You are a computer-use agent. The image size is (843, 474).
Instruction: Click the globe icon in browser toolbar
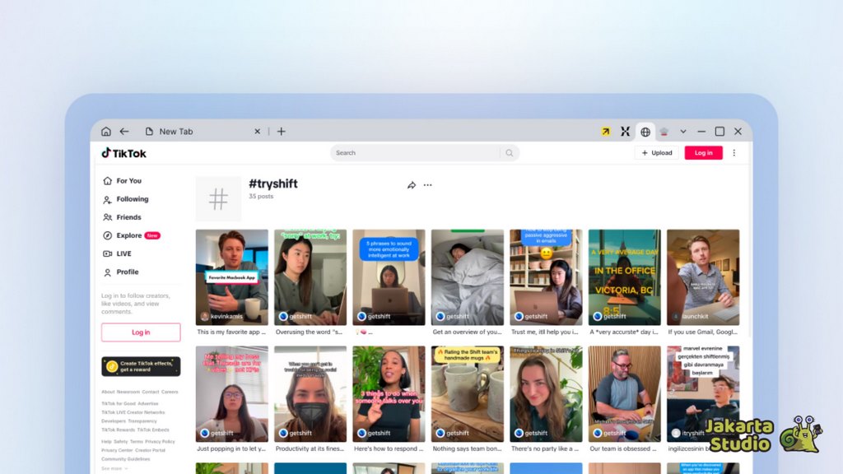[645, 131]
